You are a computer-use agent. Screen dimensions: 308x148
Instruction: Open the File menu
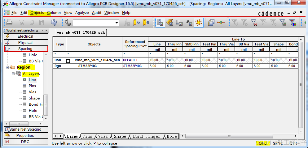coord(14,13)
